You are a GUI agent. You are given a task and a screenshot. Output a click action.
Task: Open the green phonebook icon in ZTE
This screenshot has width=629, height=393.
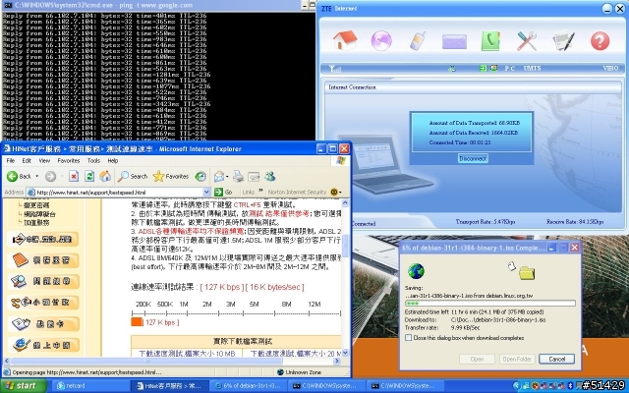click(x=490, y=40)
